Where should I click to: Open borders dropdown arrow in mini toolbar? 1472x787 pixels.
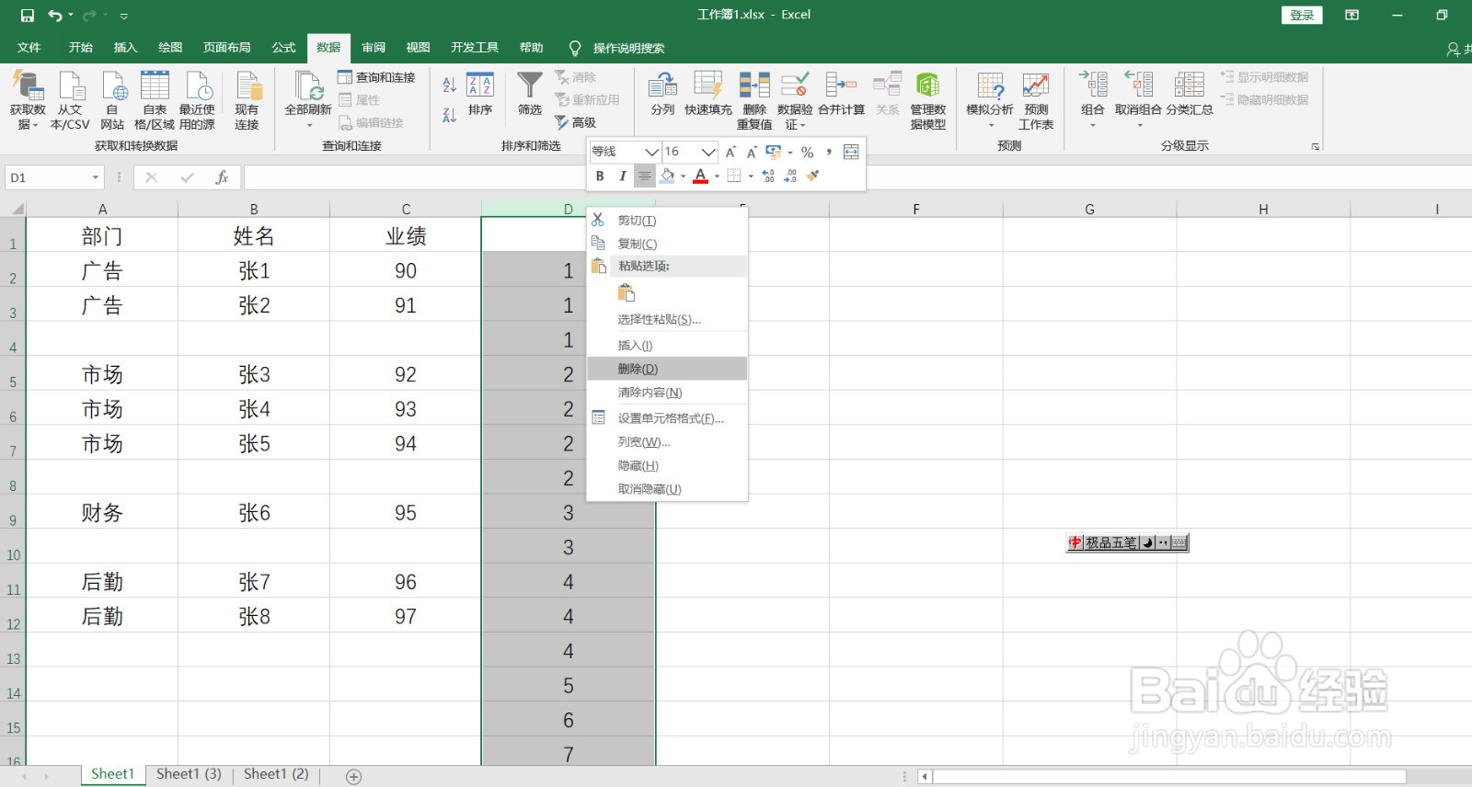(751, 176)
